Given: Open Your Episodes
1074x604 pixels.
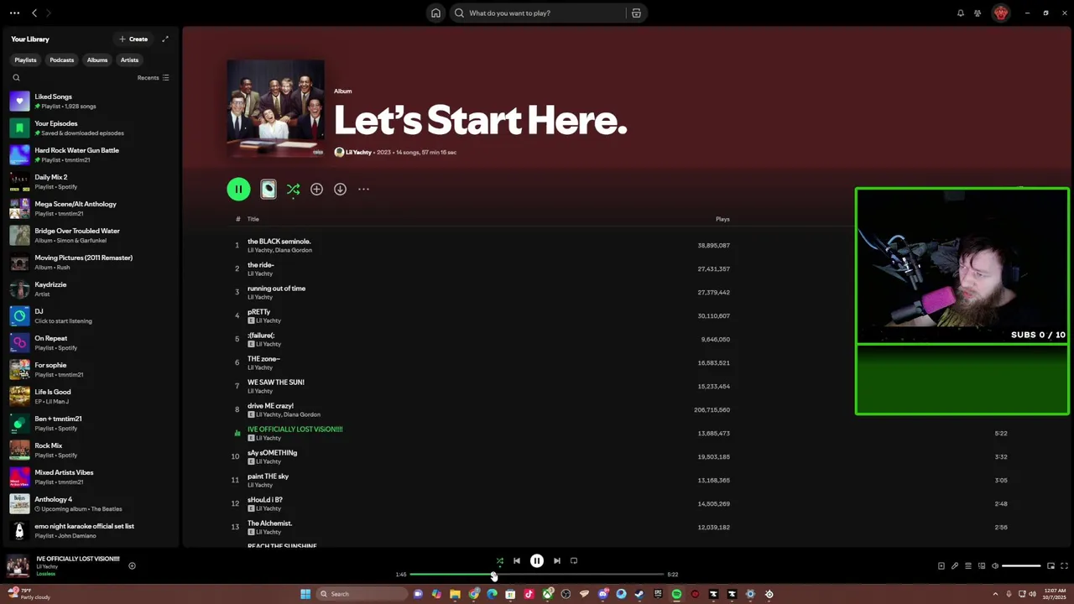Looking at the screenshot, I should tap(89, 128).
